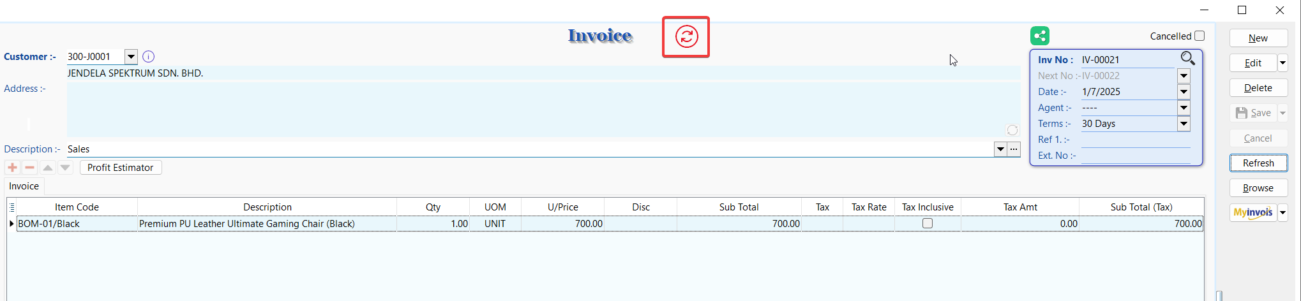
Task: Move row up with up arrow icon
Action: coord(47,168)
